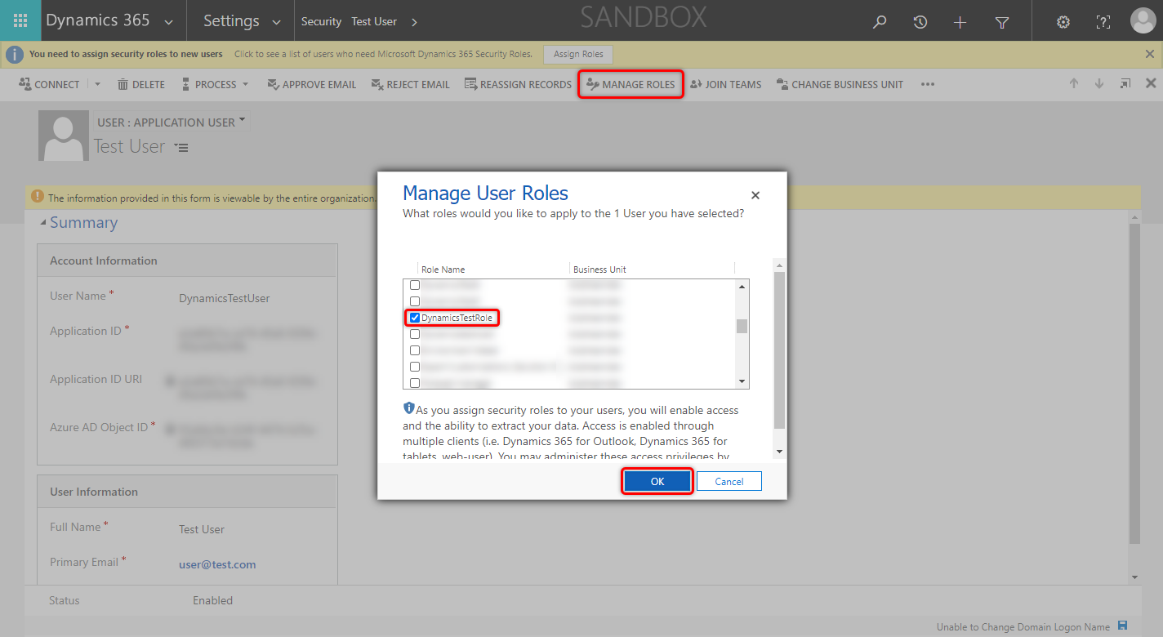Click dialog content scrollbar down arrow
1163x637 pixels.
pos(779,452)
